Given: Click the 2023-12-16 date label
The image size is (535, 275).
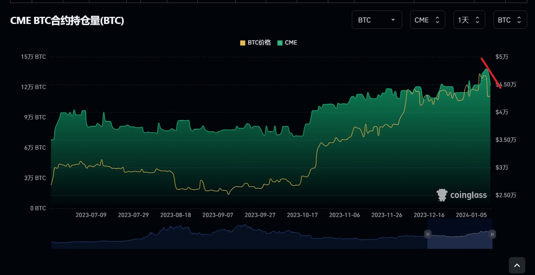Looking at the screenshot, I should coord(429,215).
